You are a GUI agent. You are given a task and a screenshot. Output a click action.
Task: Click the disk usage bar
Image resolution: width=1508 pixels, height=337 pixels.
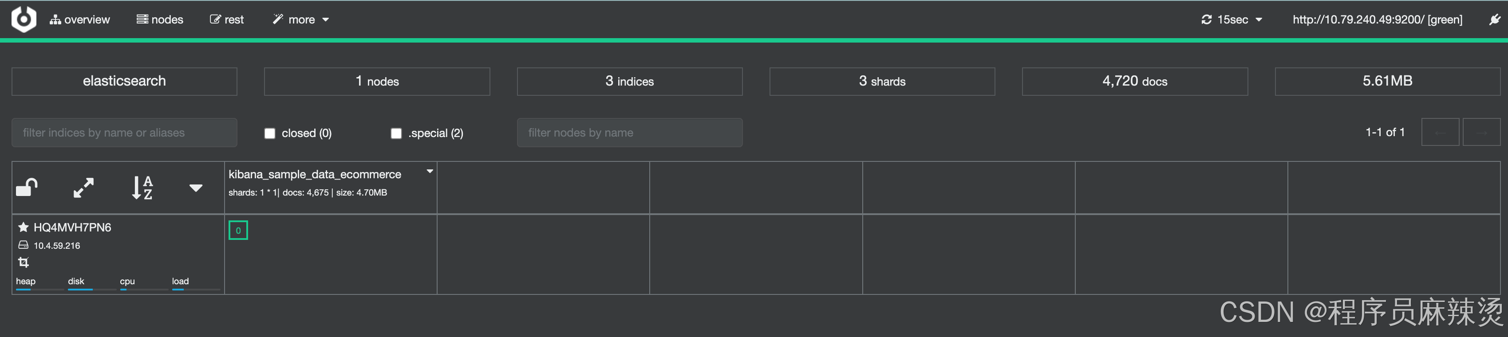pos(92,289)
